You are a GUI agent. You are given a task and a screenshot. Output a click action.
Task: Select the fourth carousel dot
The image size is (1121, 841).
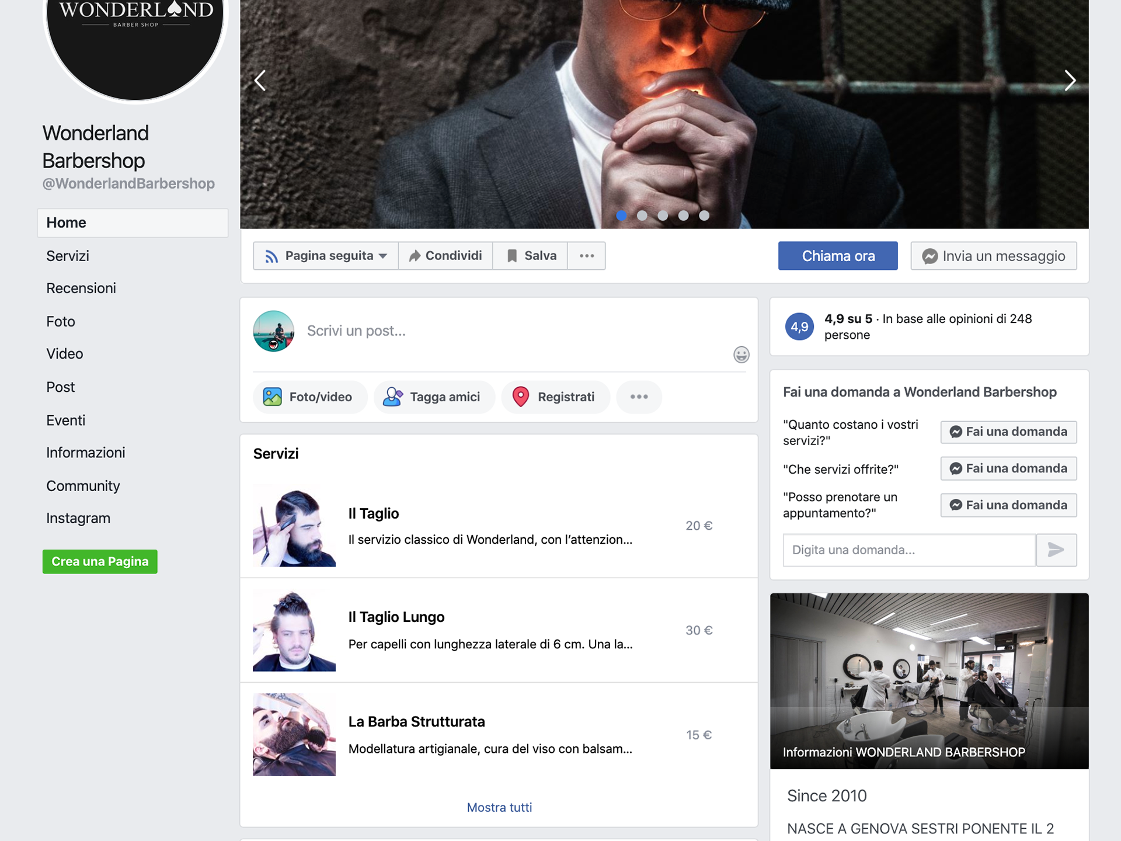[683, 216]
